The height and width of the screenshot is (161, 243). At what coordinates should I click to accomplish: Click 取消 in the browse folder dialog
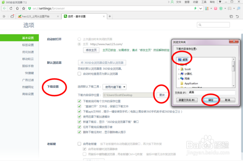[x=227, y=100]
